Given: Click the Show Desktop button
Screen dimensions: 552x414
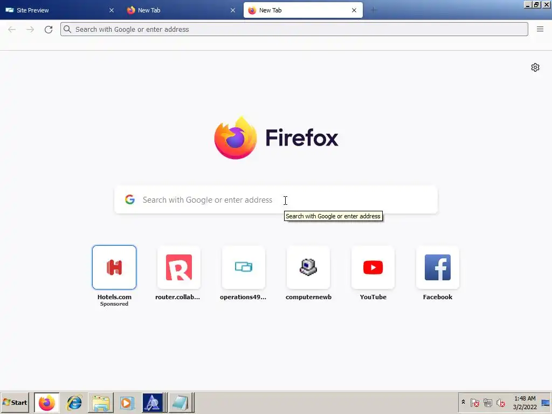Looking at the screenshot, I should [546, 402].
